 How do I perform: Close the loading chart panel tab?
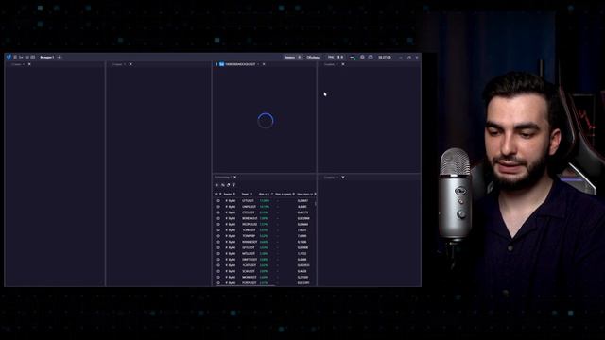tap(264, 64)
